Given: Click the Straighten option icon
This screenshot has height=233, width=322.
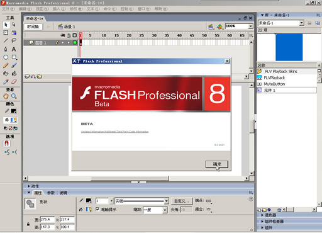Looking at the screenshot, I should [x=14, y=152].
